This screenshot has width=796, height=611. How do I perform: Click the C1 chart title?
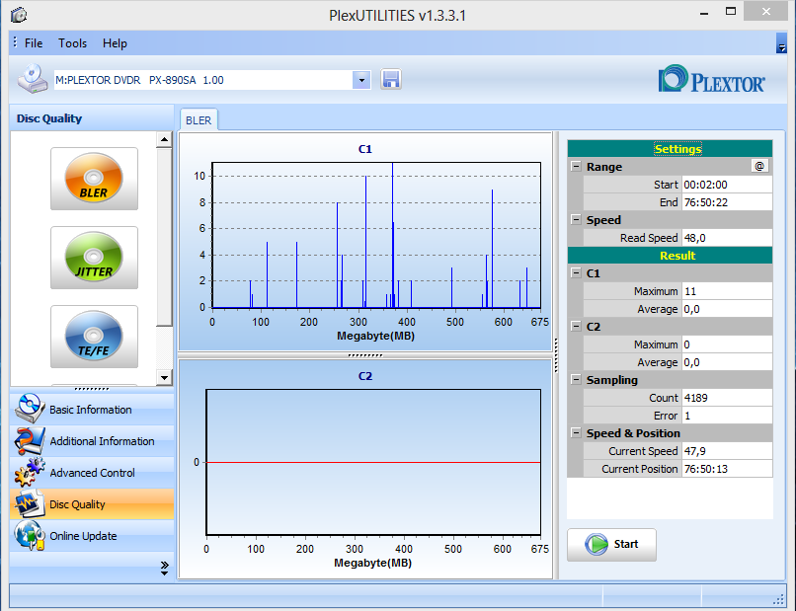[x=365, y=149]
